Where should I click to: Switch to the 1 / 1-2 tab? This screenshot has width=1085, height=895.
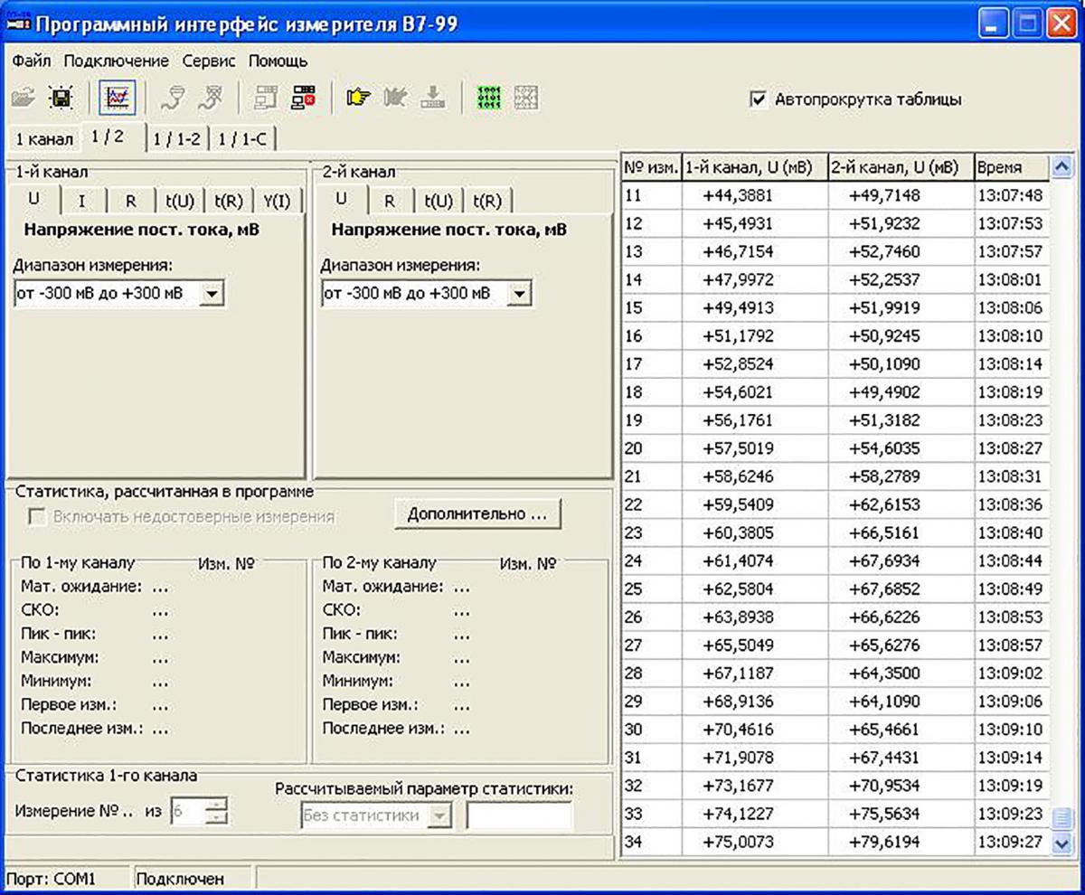coord(177,138)
